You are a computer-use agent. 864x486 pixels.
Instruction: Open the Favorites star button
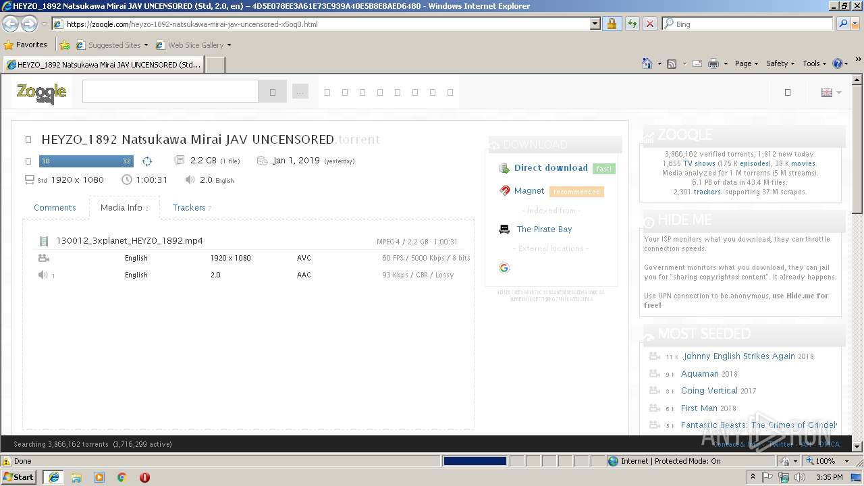pos(26,45)
